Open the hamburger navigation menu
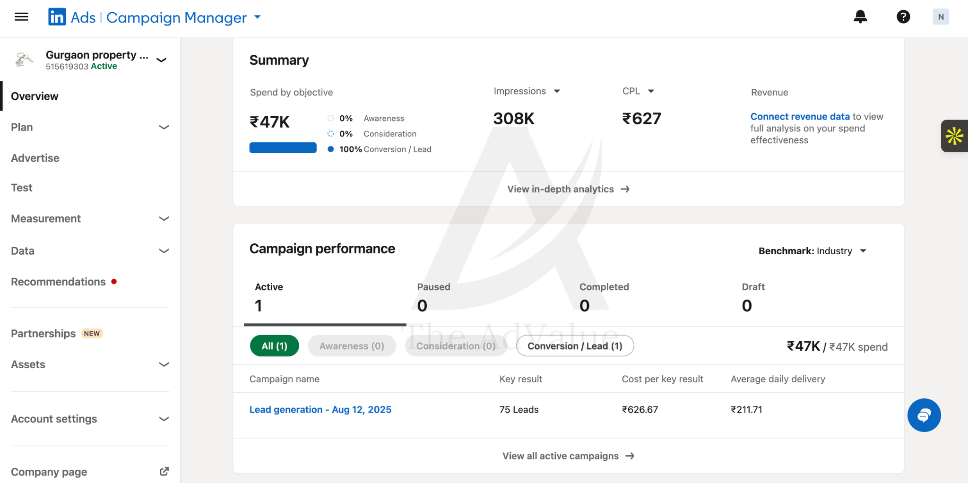The width and height of the screenshot is (968, 483). coord(21,17)
